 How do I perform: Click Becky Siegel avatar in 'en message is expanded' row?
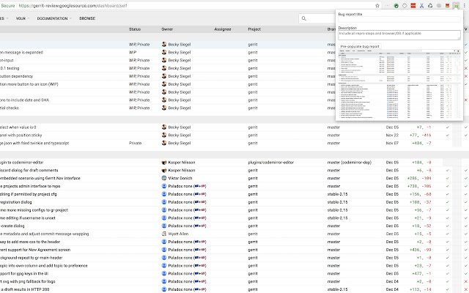tap(164, 52)
